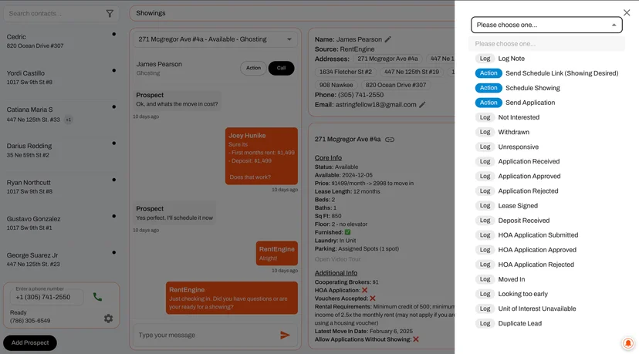
Task: Select 'HOA Application Rejected' option
Action: pos(546,265)
